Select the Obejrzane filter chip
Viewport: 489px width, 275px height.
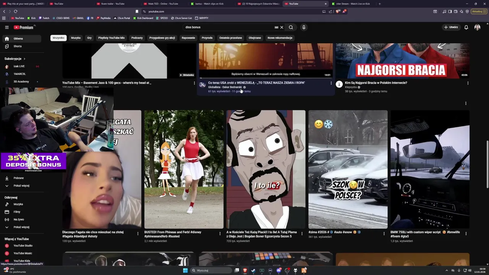pyautogui.click(x=255, y=38)
